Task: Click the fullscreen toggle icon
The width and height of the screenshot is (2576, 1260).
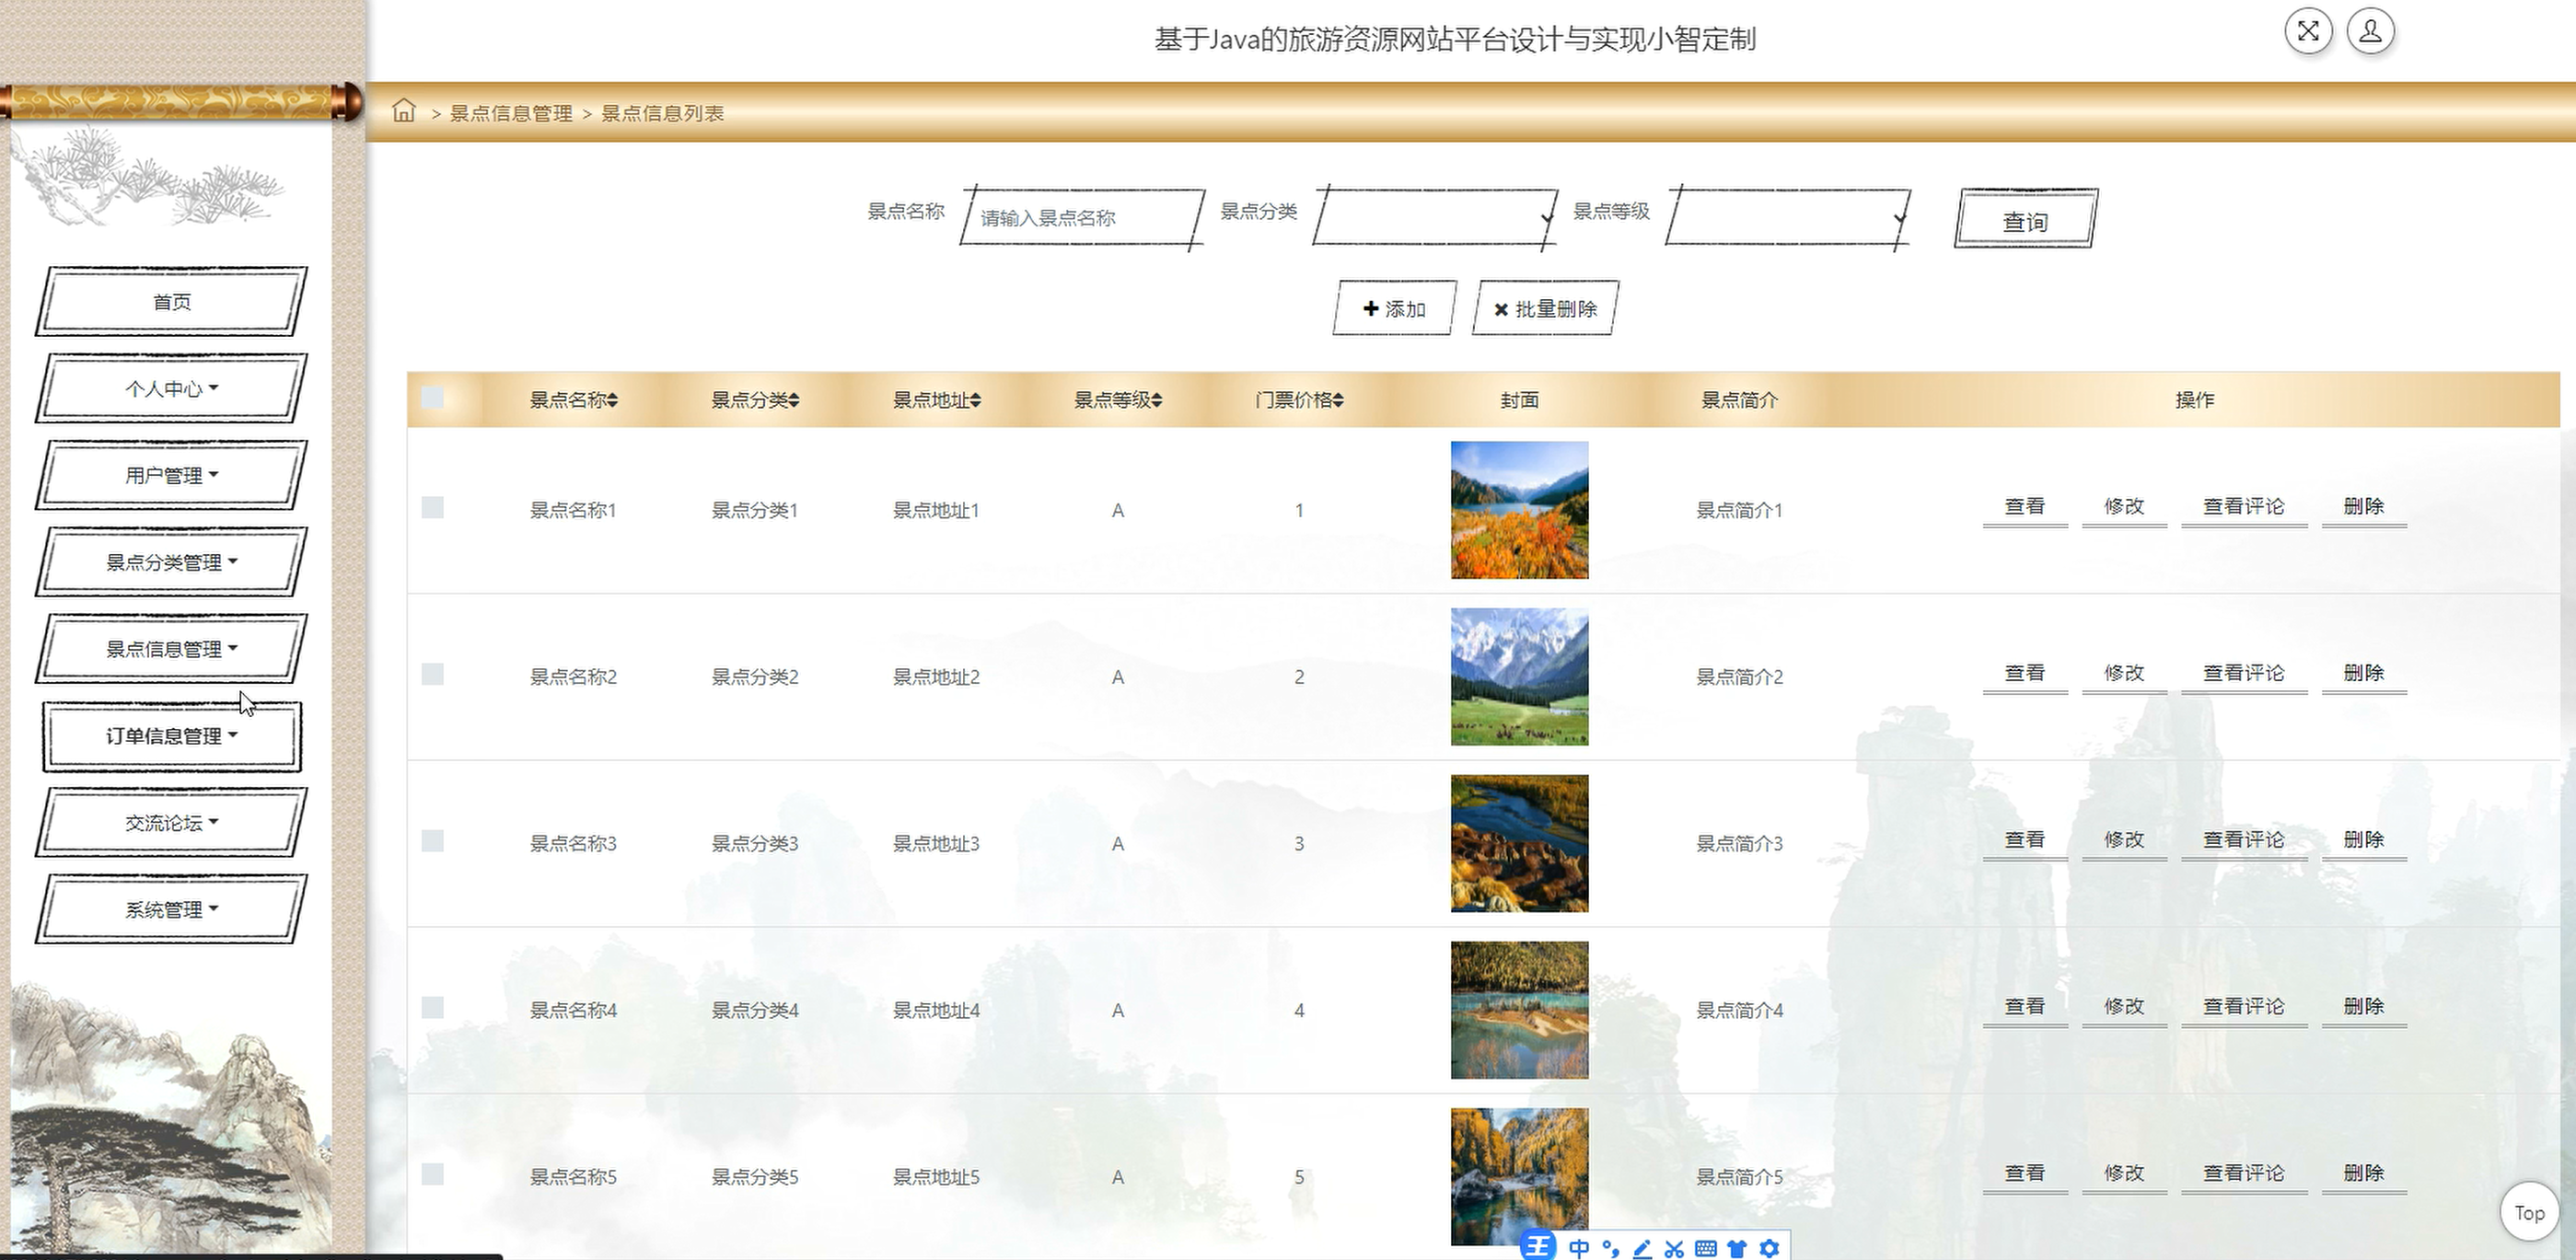Action: [x=2308, y=31]
